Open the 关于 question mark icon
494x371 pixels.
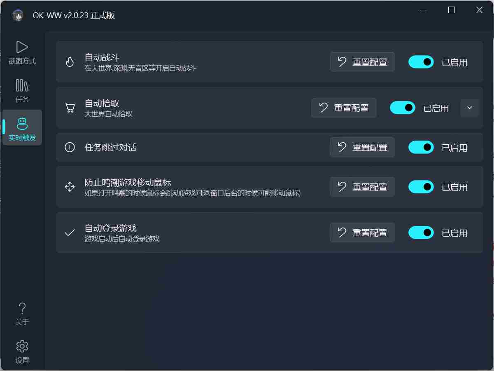pos(22,308)
